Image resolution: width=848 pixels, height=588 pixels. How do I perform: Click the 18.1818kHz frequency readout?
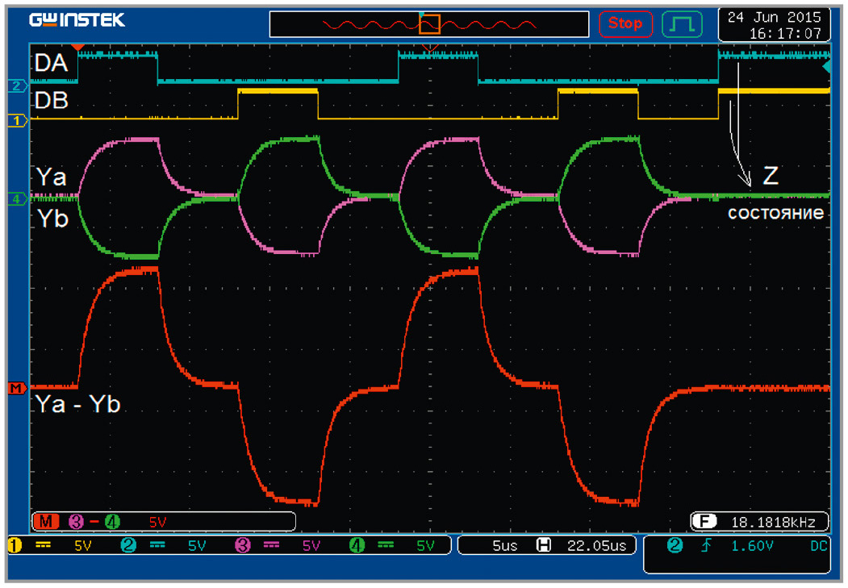click(x=773, y=522)
